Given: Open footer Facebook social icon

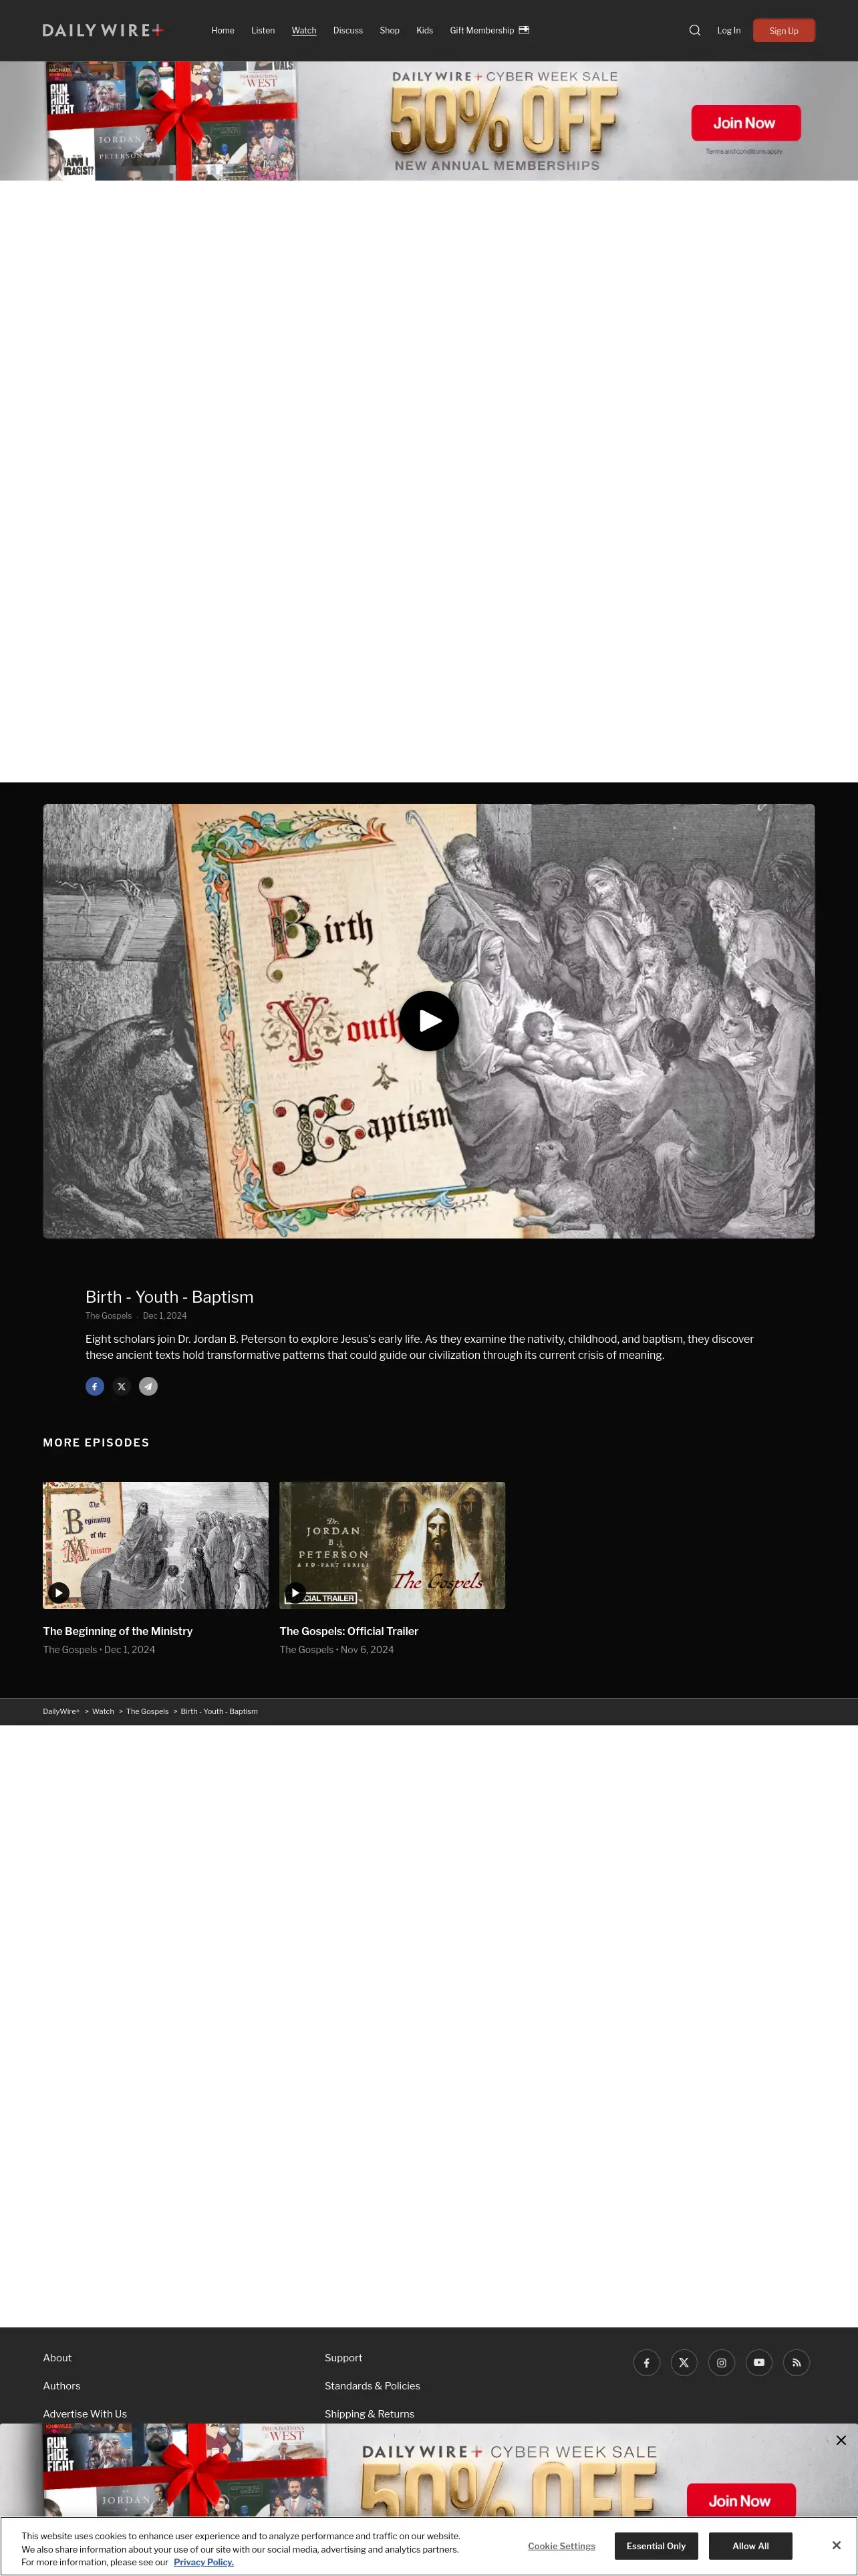Looking at the screenshot, I should [646, 2362].
